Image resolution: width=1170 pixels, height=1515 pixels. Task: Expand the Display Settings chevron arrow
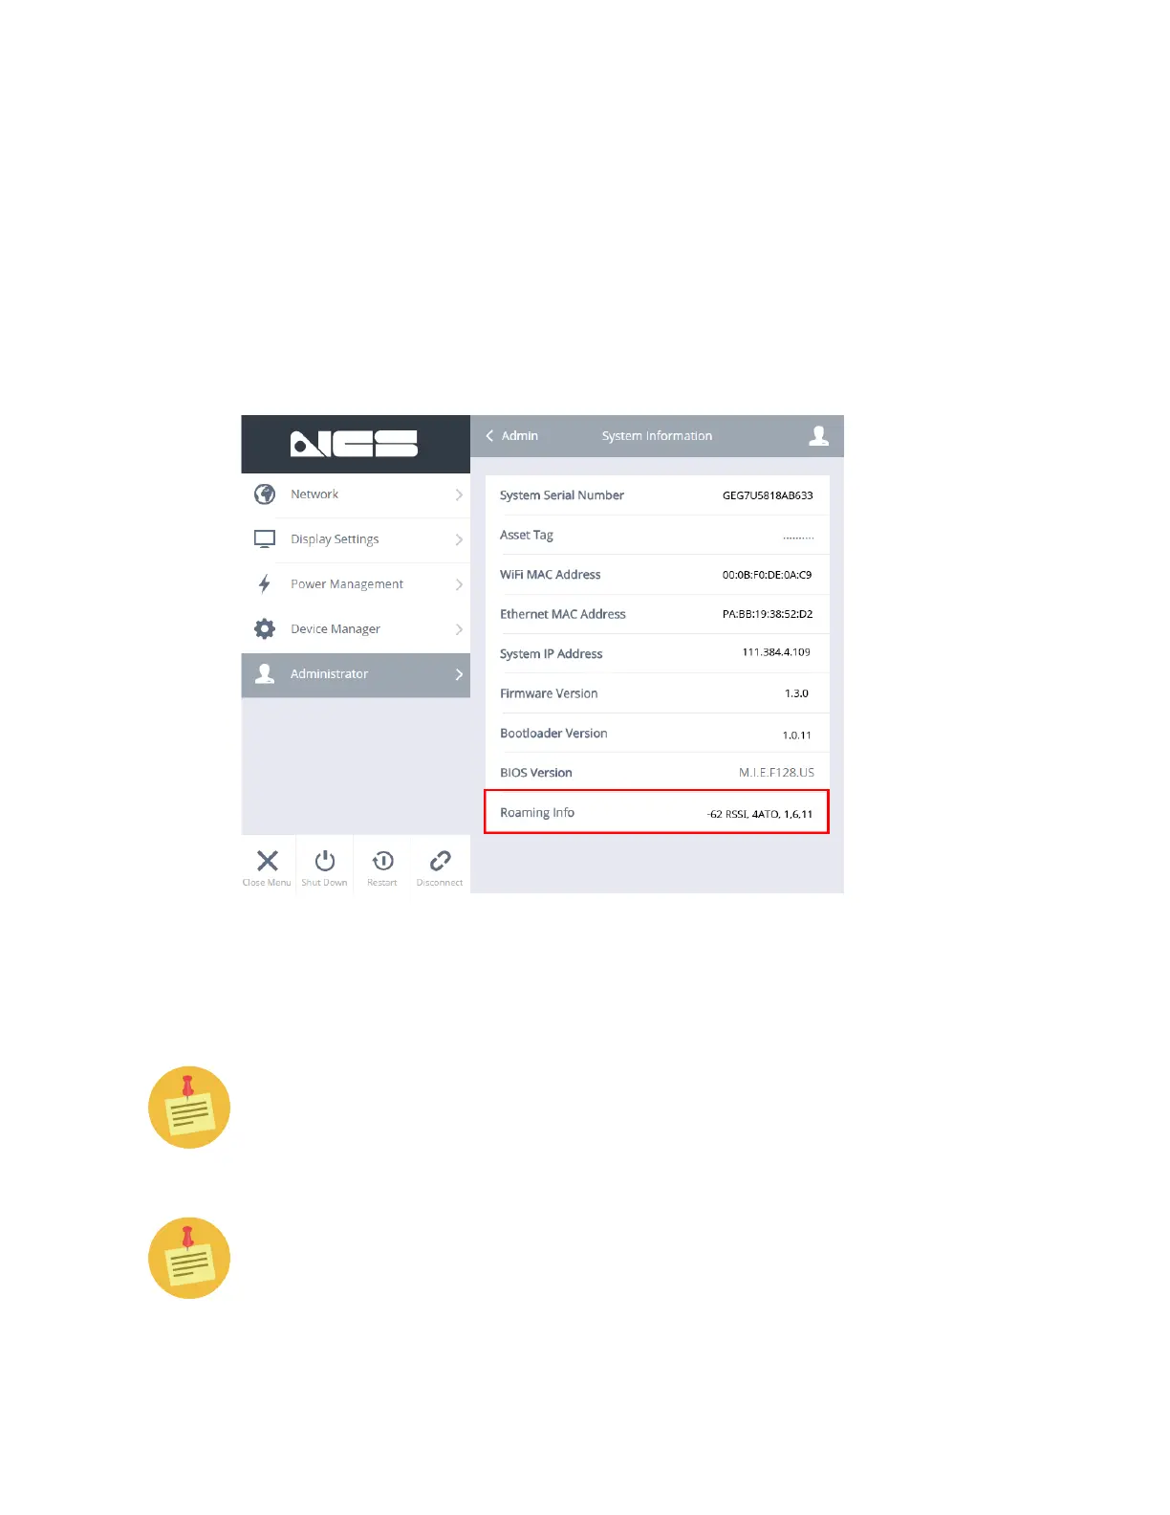click(x=459, y=539)
